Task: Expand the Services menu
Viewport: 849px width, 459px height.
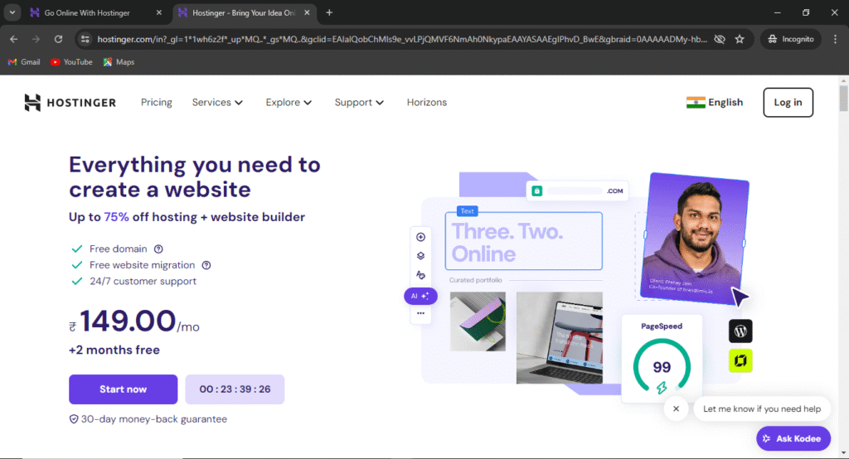Action: click(217, 102)
